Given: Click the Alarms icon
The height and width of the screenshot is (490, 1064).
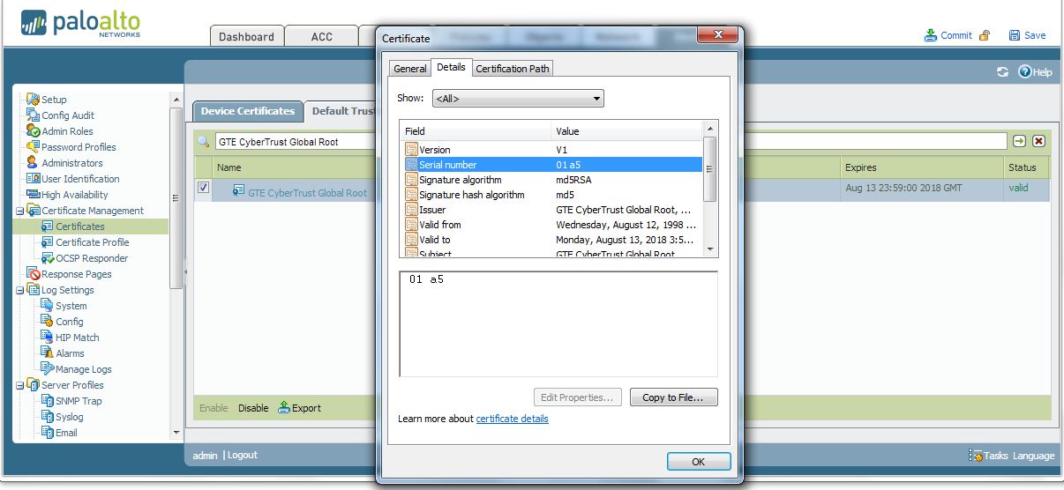Looking at the screenshot, I should click(48, 353).
